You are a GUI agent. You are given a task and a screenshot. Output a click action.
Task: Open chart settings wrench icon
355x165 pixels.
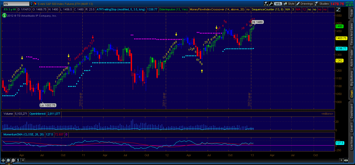coord(271,4)
